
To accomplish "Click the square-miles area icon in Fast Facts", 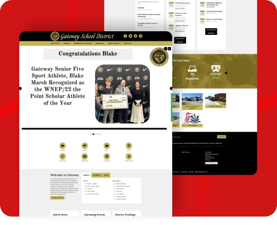I will click(x=216, y=69).
